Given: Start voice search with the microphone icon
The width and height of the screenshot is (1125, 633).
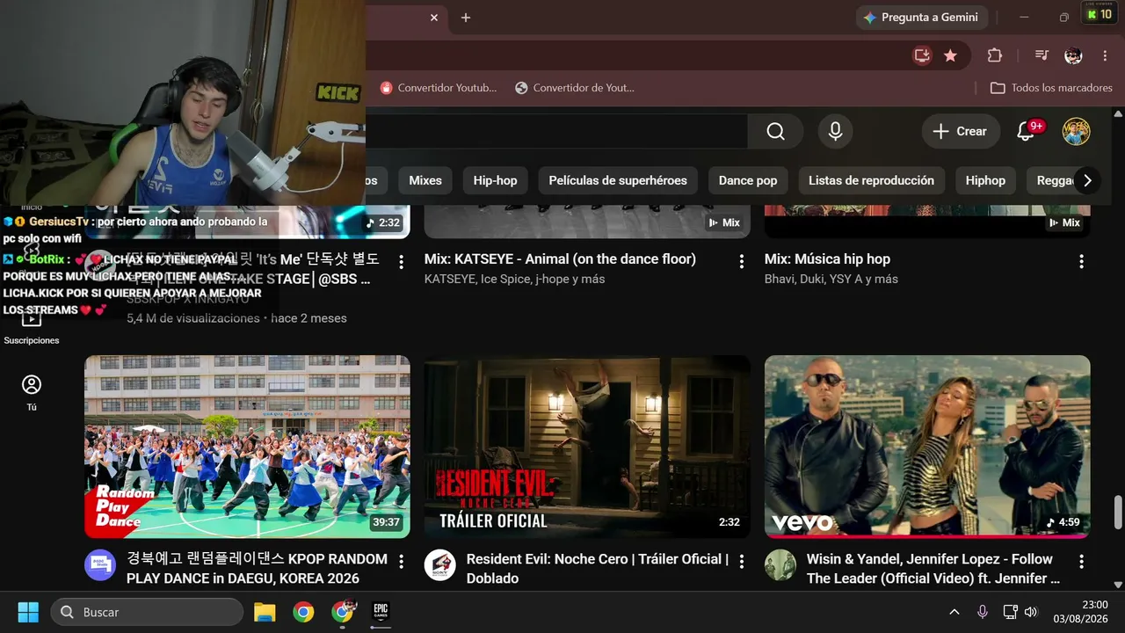Looking at the screenshot, I should click(x=835, y=131).
